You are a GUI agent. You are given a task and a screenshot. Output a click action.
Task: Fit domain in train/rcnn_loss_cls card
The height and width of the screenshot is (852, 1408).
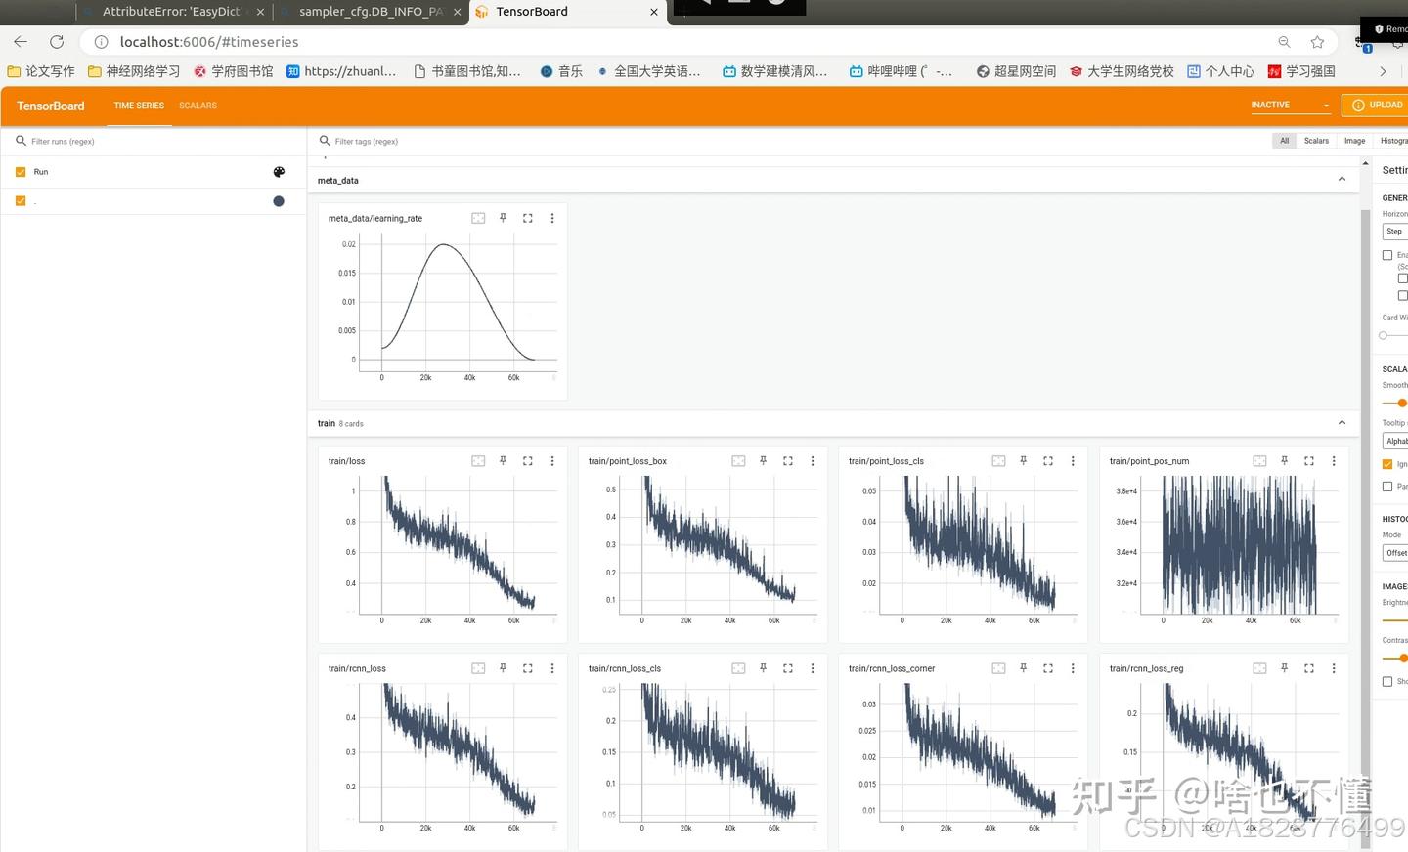click(738, 668)
